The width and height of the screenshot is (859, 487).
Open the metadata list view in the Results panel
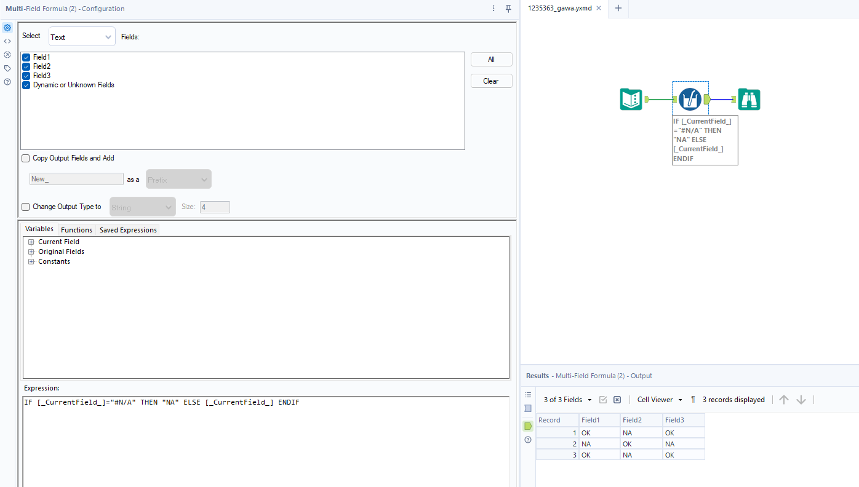(527, 394)
